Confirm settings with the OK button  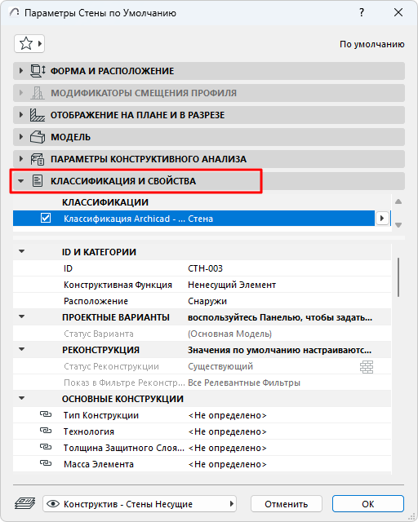[368, 504]
